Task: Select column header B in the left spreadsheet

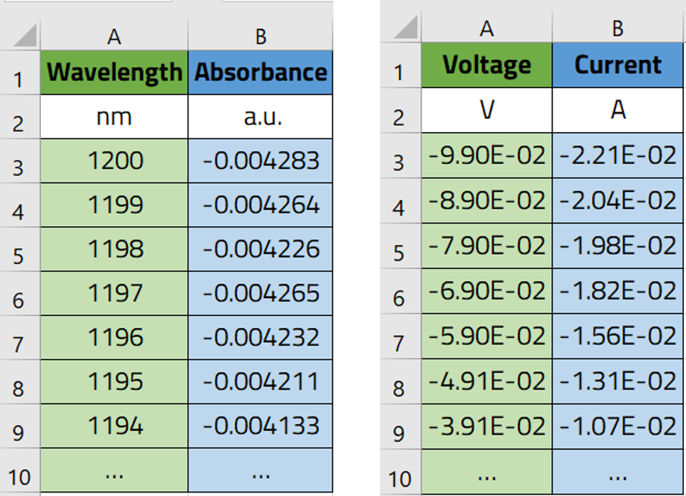Action: click(260, 31)
